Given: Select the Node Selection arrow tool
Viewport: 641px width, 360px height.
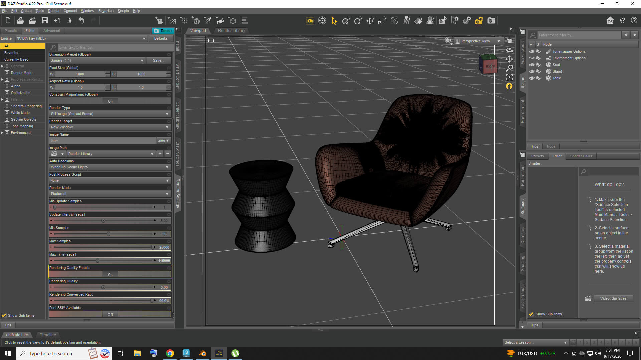Looking at the screenshot, I should [x=334, y=21].
